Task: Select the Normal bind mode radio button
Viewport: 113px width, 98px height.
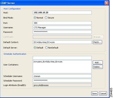Action: tap(35, 18)
